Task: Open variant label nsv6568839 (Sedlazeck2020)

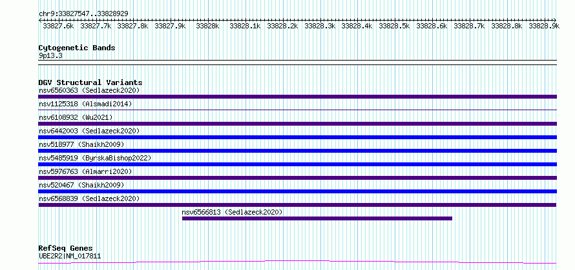Action: 89,198
